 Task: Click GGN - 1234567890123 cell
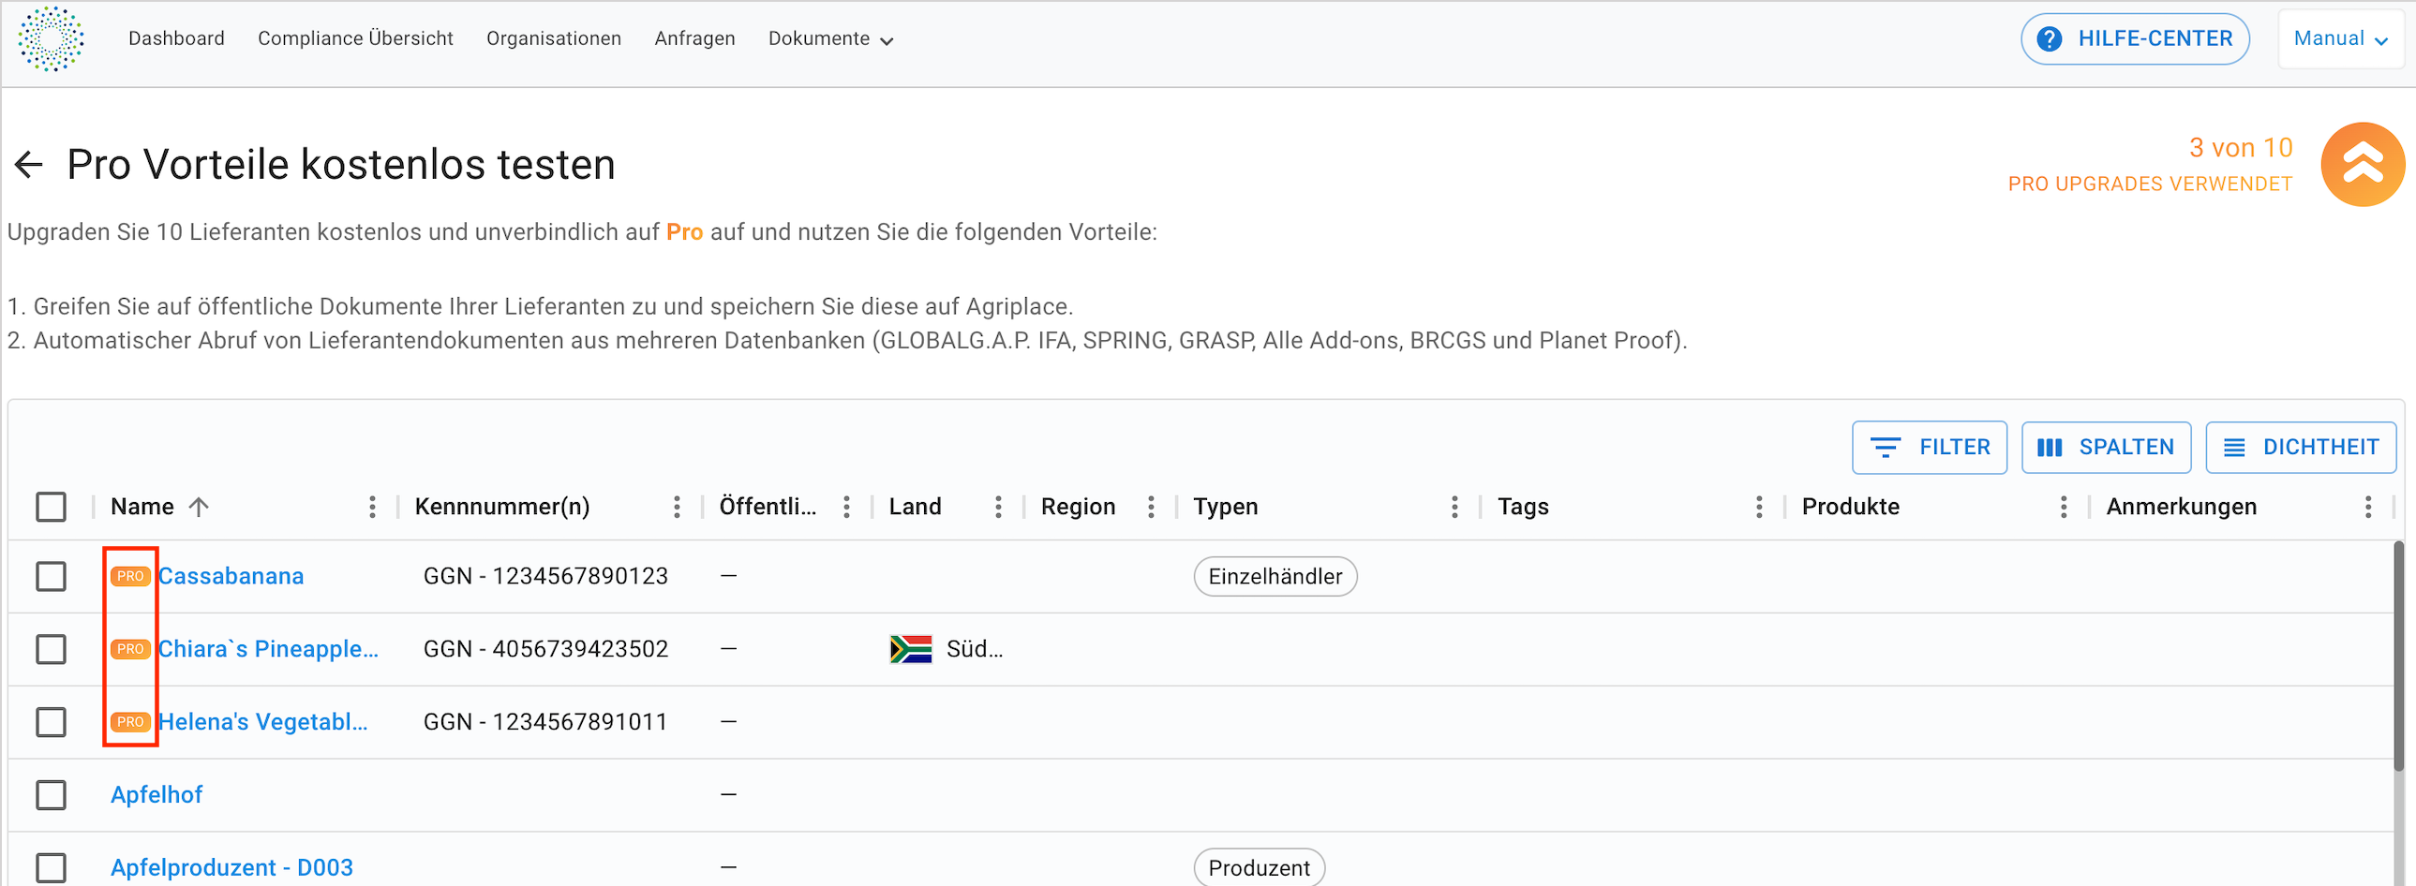pyautogui.click(x=544, y=576)
